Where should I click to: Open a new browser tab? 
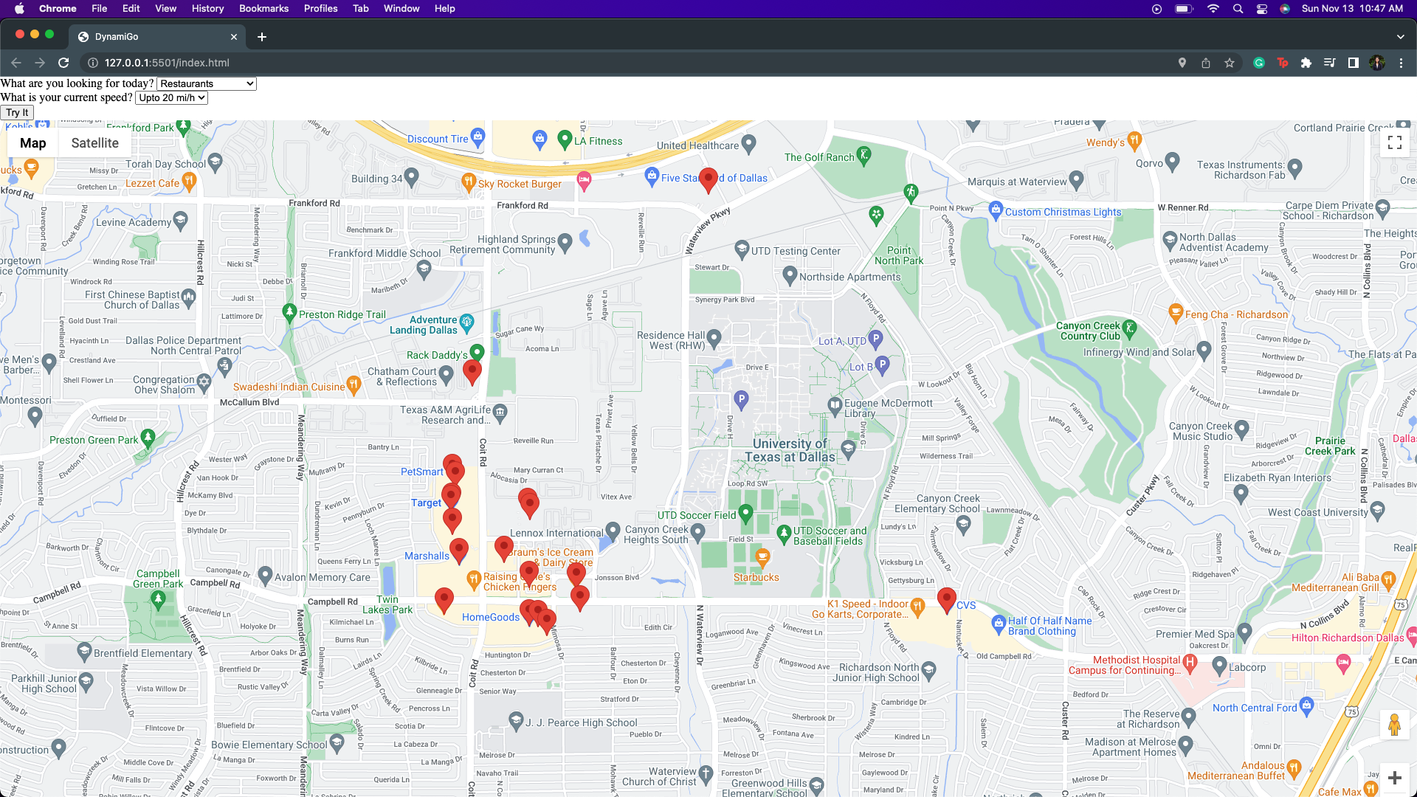point(261,36)
